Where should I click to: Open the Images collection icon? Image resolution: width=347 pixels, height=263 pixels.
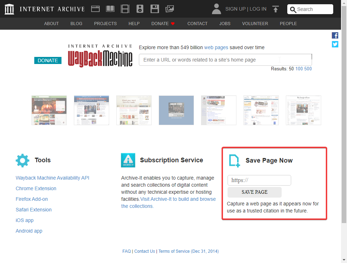tap(169, 8)
